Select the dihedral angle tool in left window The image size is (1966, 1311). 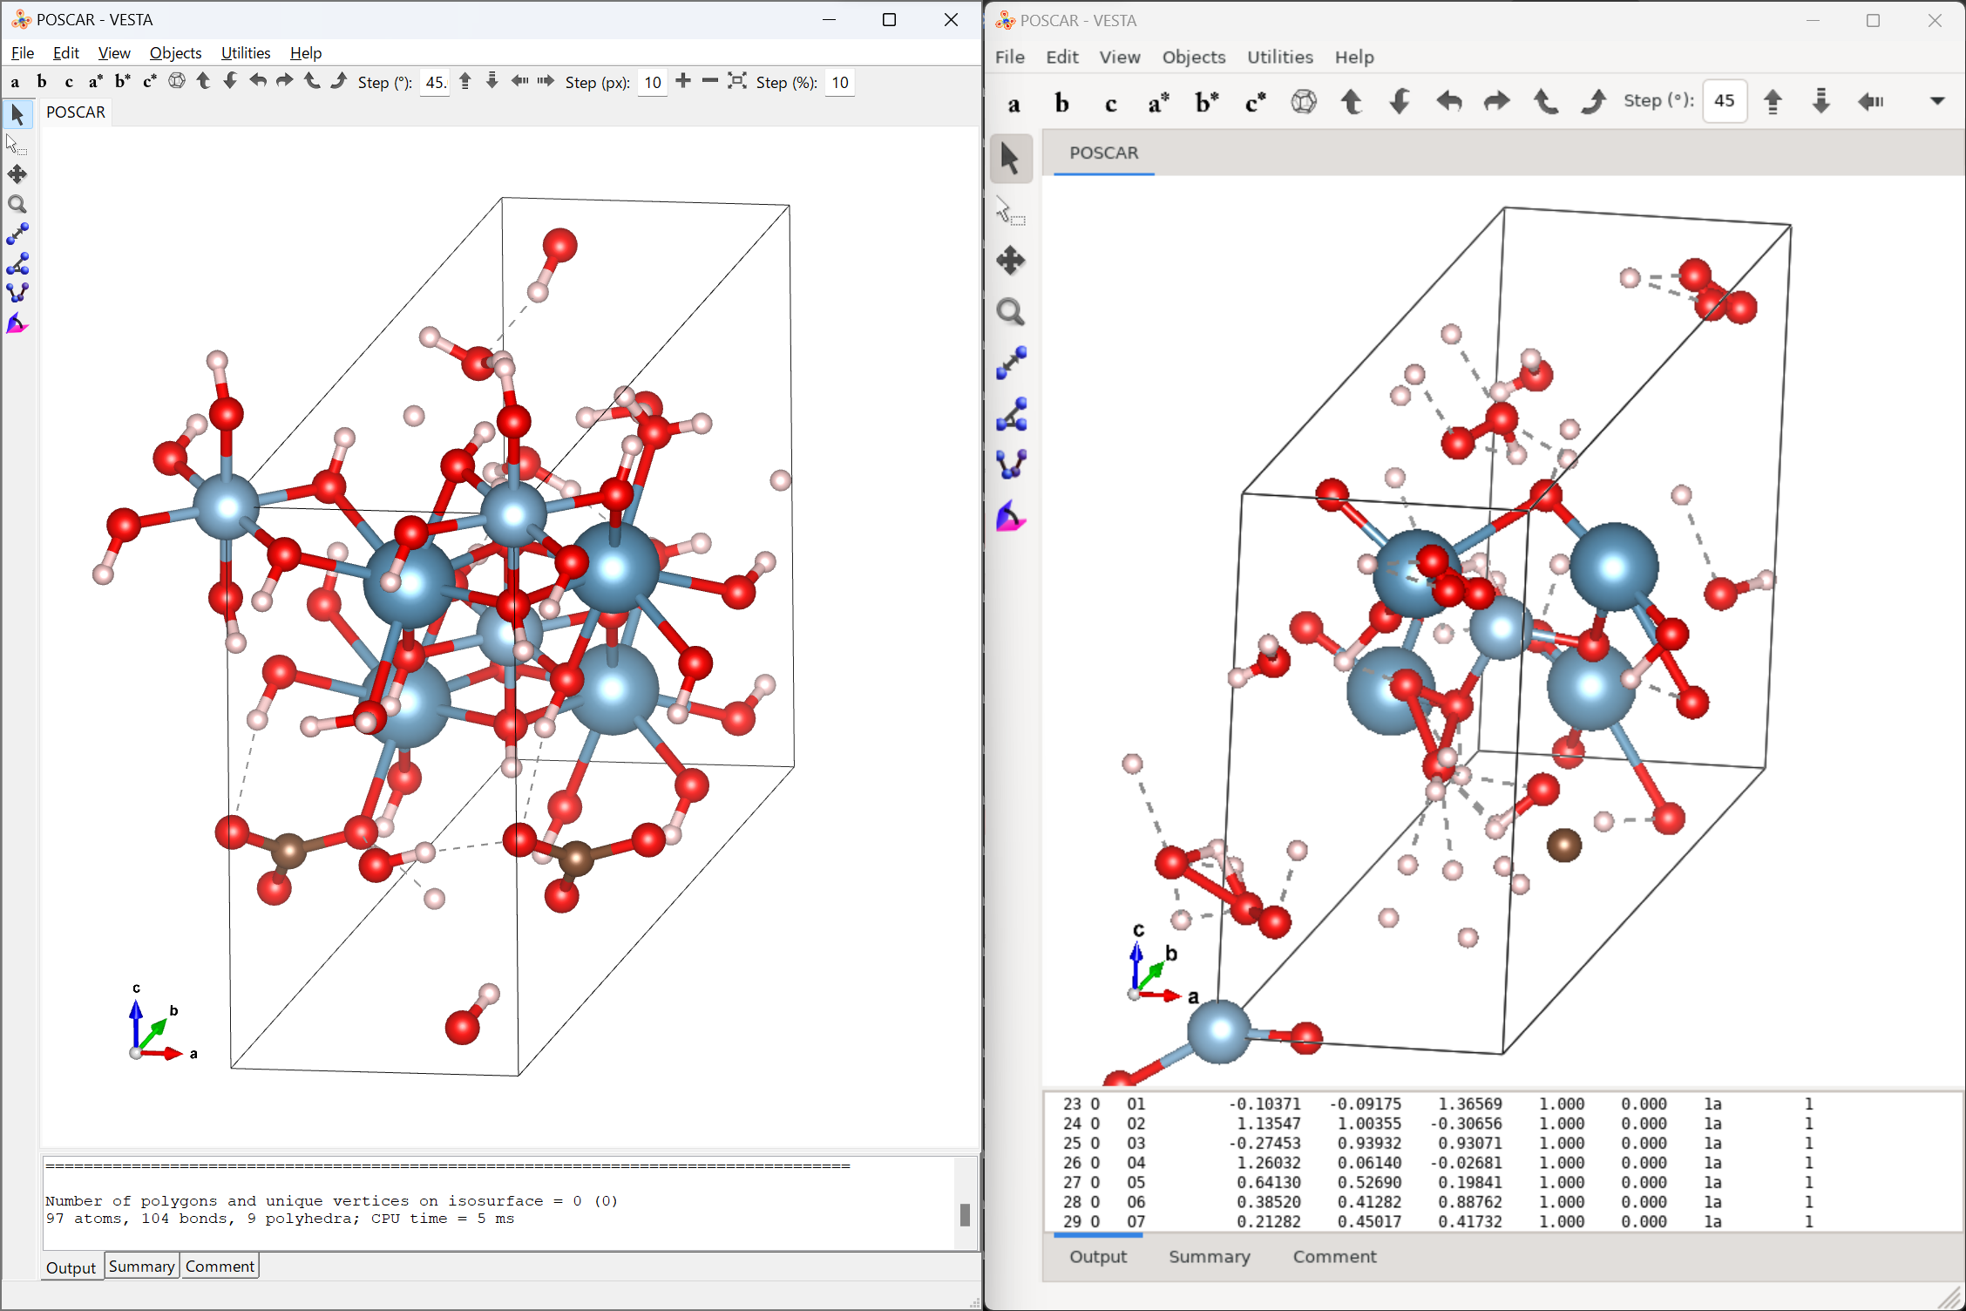click(17, 293)
